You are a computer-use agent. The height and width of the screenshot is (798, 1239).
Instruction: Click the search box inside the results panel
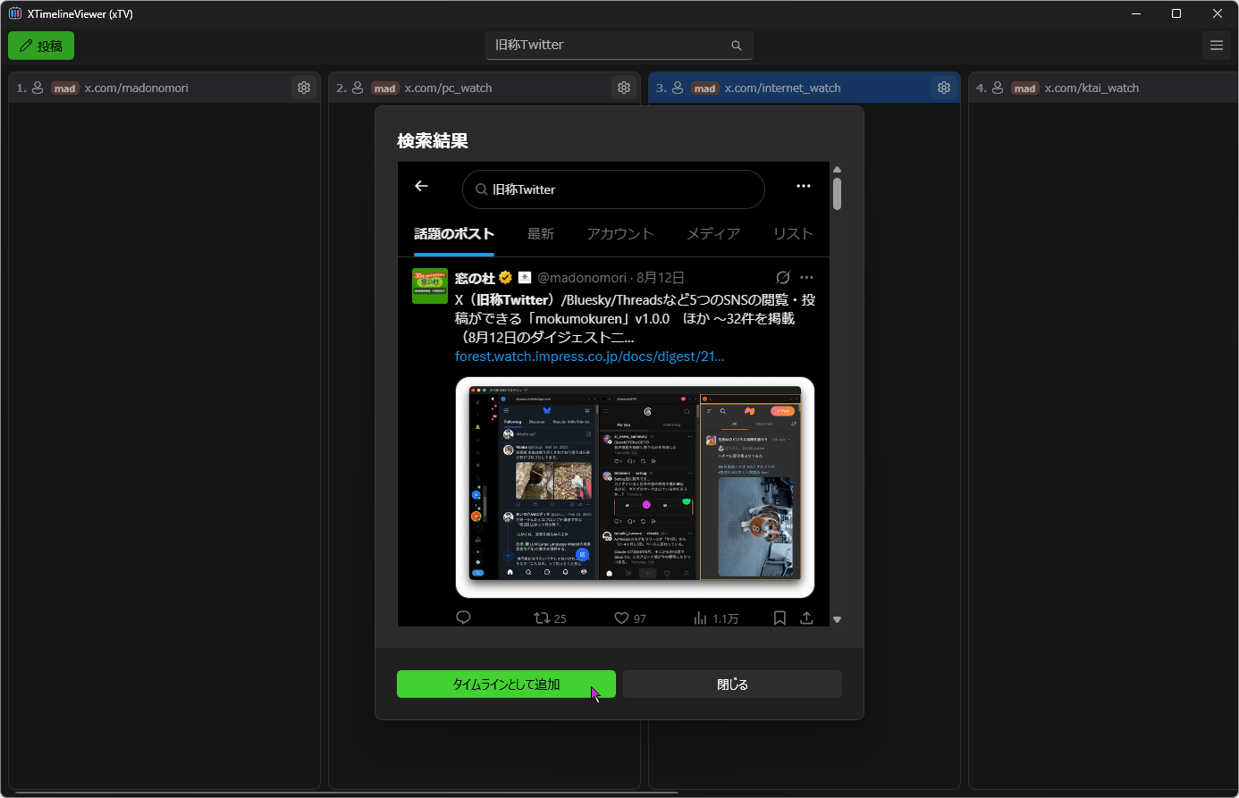click(x=613, y=189)
